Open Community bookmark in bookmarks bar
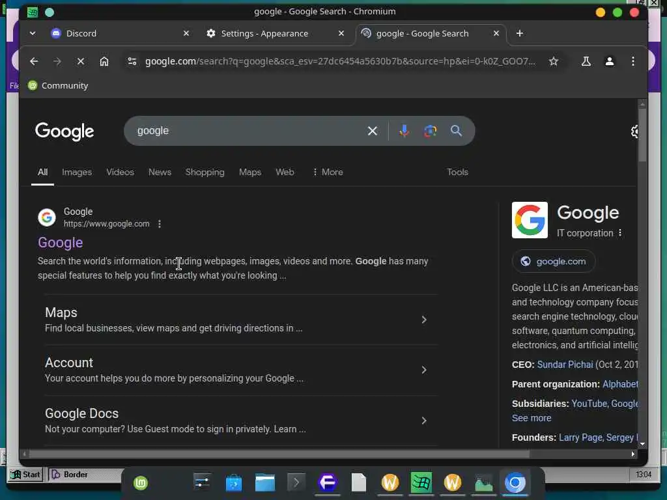Screen dimensions: 667x500 (x=58, y=85)
